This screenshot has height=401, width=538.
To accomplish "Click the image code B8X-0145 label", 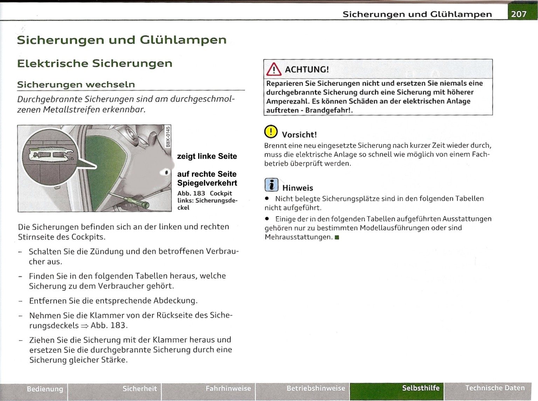I will click(x=168, y=137).
